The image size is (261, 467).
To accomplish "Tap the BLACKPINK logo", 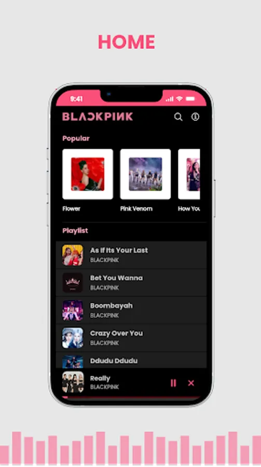I will (x=98, y=116).
